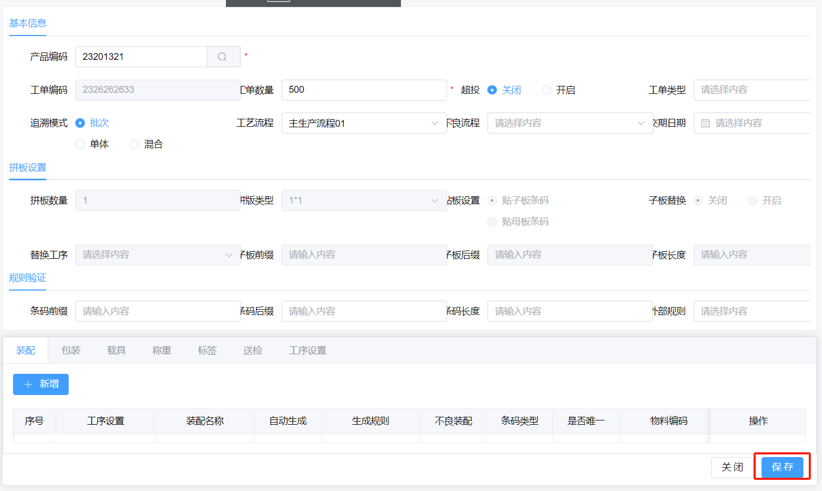The width and height of the screenshot is (822, 491).
Task: Click the plus 新增 button
Action: coord(41,384)
